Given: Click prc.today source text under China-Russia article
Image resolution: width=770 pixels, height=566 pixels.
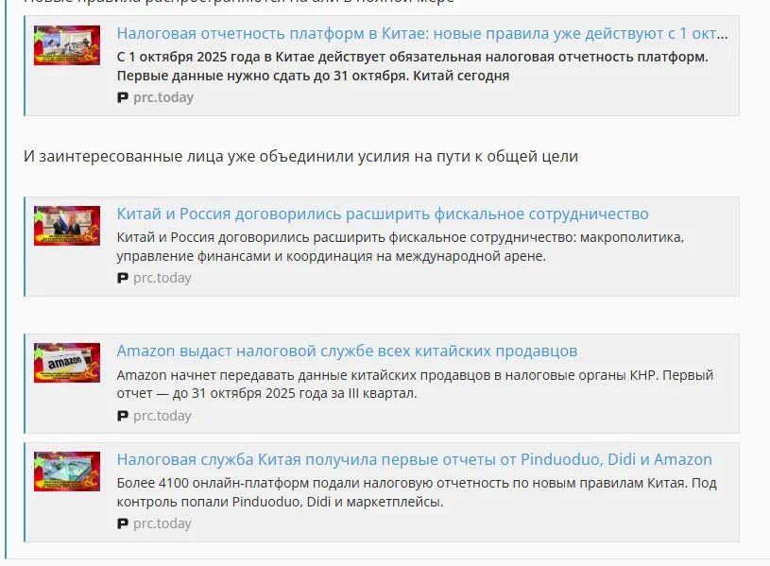Looking at the screenshot, I should click(x=163, y=278).
